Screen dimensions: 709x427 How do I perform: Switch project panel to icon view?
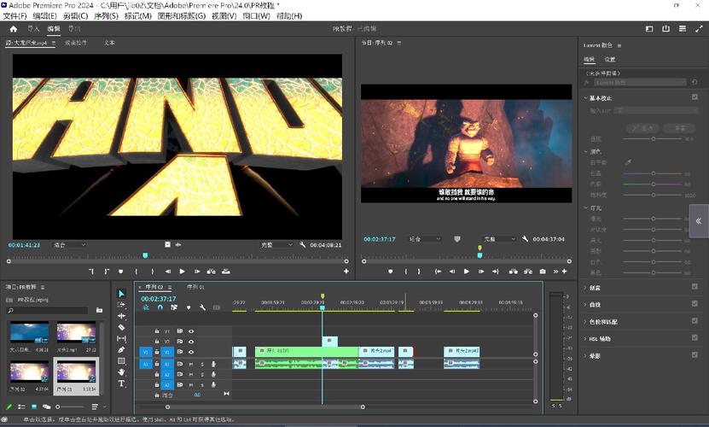click(x=34, y=407)
